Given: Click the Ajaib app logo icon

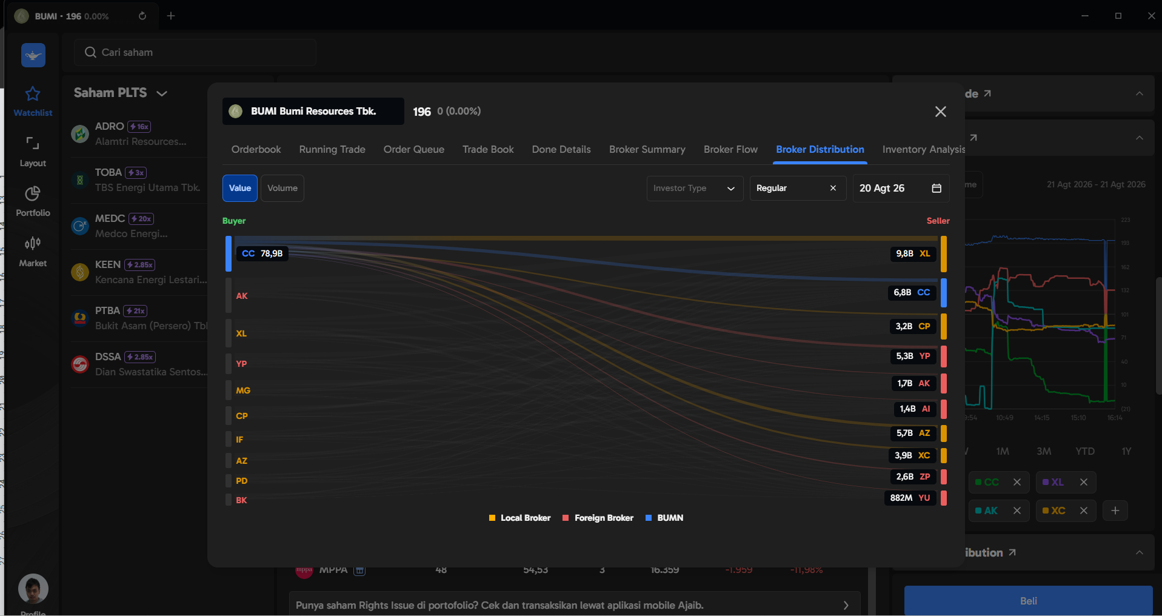Looking at the screenshot, I should (33, 55).
